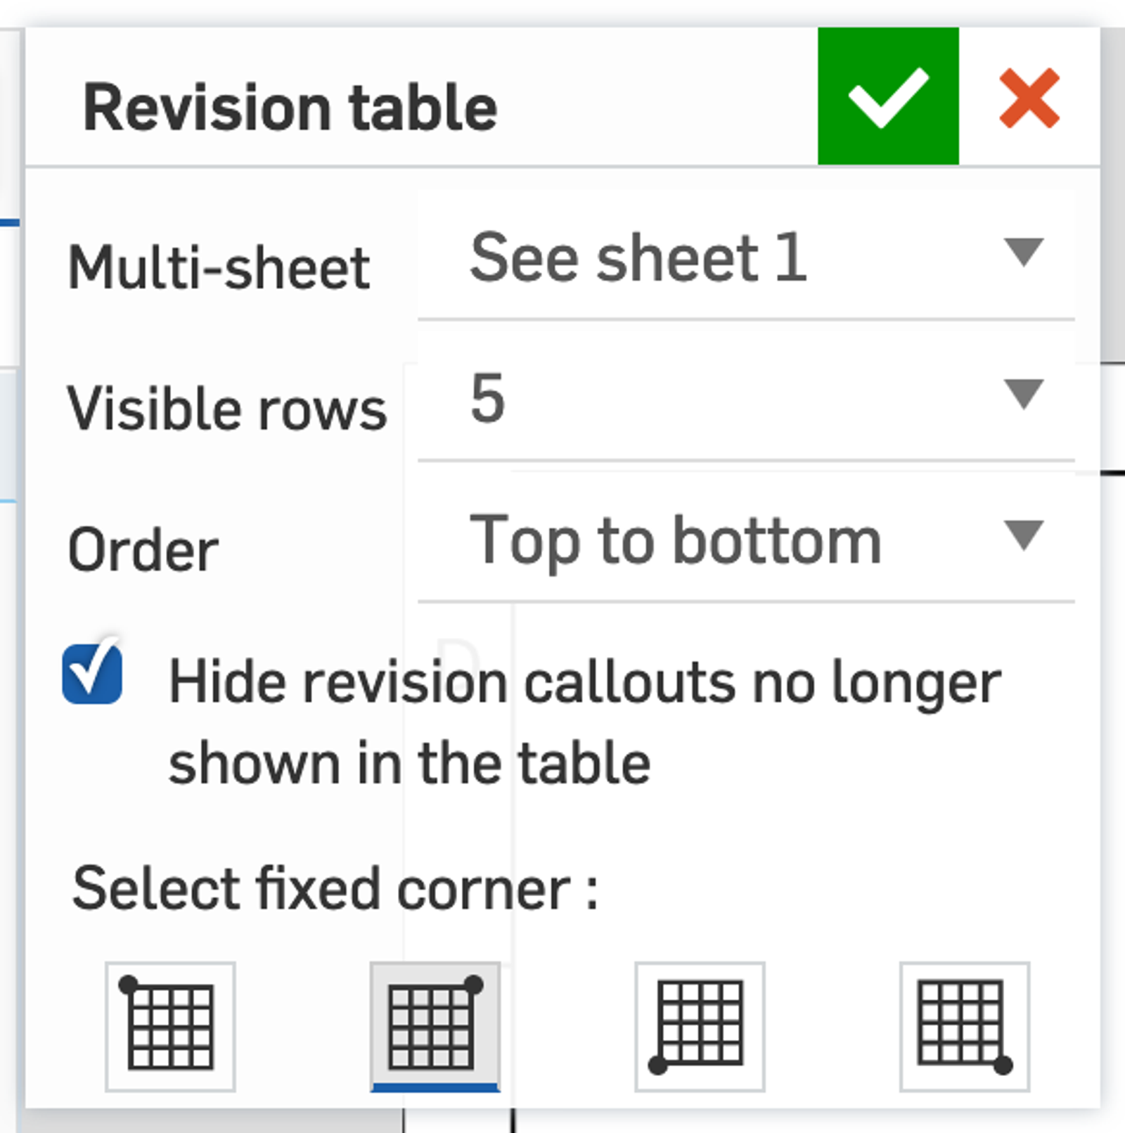Click the Revision table dialog title
The image size is (1125, 1133).
click(x=290, y=108)
